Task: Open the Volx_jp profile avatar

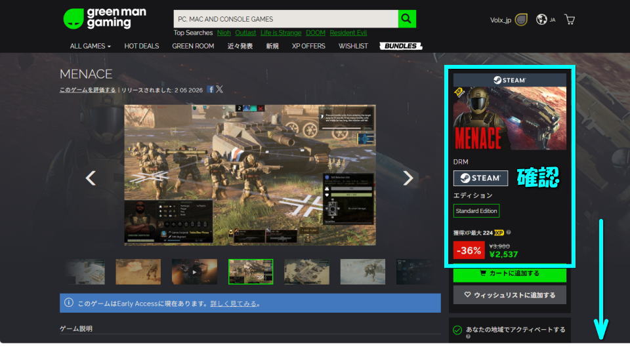Action: tap(521, 20)
